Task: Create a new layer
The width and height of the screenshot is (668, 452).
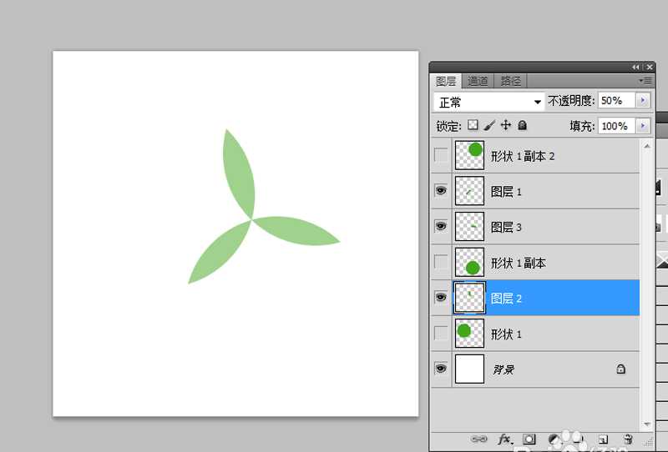Action: point(602,439)
